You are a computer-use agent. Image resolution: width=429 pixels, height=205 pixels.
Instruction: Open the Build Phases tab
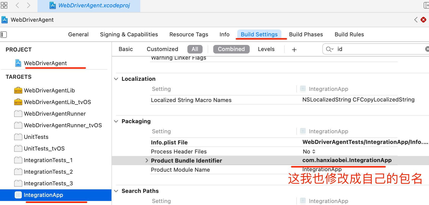(306, 35)
